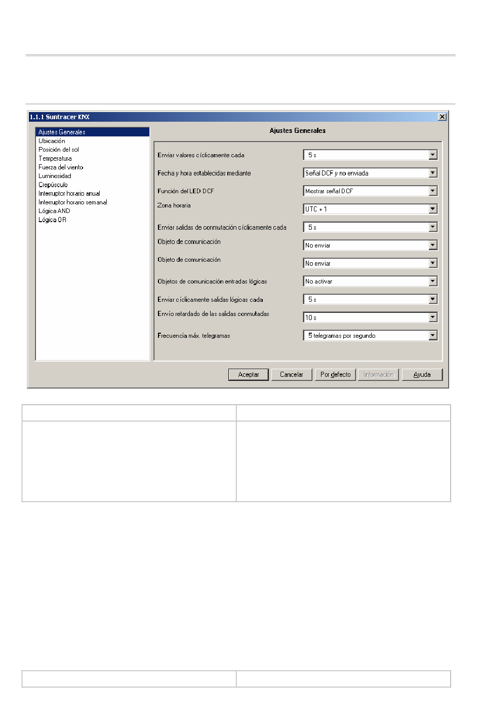Expand the Zona horaria UTC + 1 dropdown
The height and width of the screenshot is (709, 481).
pyautogui.click(x=432, y=209)
